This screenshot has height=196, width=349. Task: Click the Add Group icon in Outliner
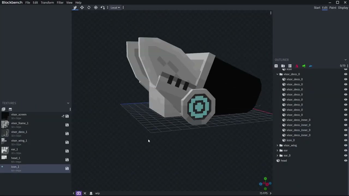tap(283, 66)
